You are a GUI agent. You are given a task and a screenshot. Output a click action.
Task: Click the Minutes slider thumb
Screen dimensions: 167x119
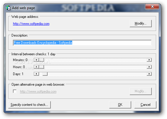coord(41,60)
